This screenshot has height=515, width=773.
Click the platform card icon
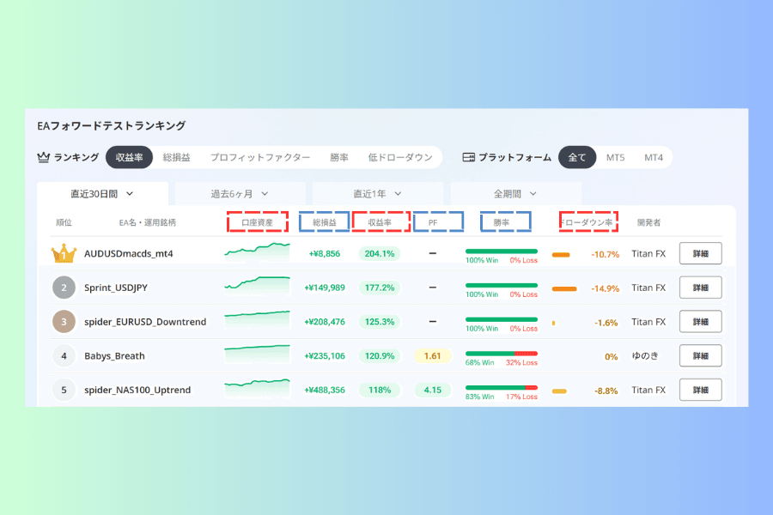[468, 157]
